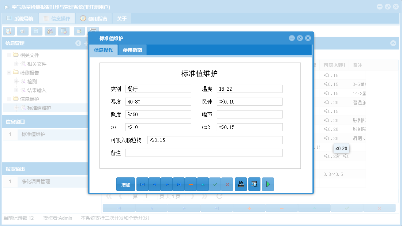Collapse the 检测报告 folder node
This screenshot has width=402, height=226.
[8, 72]
